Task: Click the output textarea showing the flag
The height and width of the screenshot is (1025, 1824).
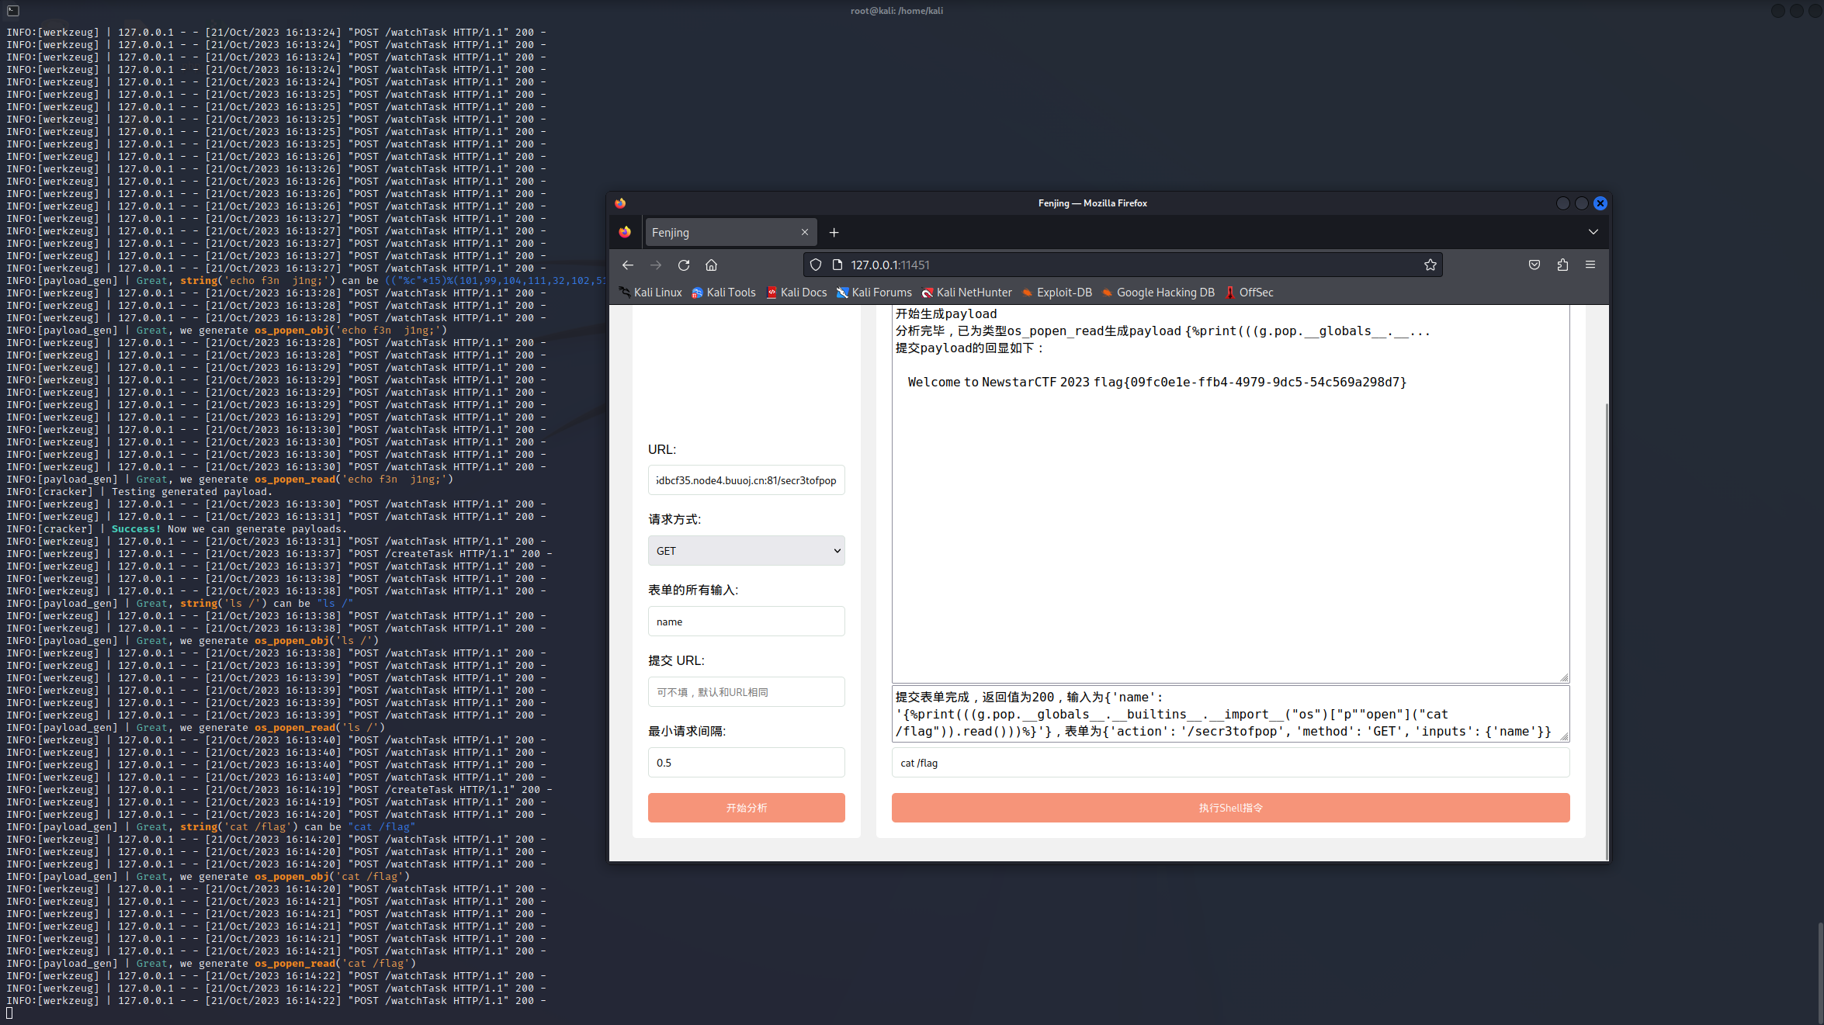Action: [x=1230, y=494]
